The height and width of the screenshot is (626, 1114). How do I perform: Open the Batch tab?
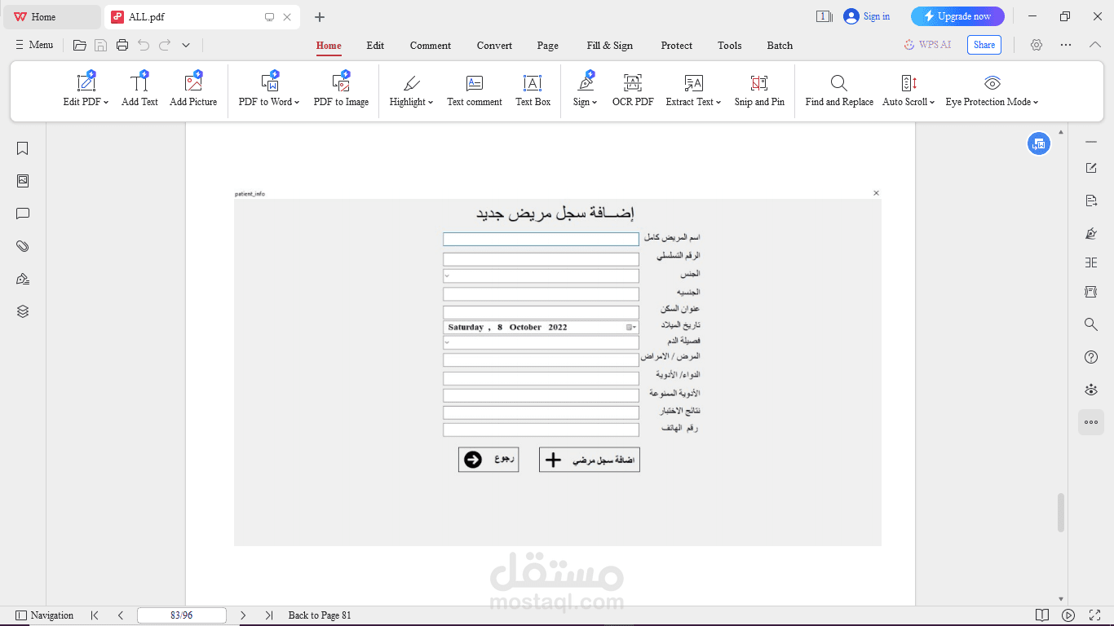point(780,46)
